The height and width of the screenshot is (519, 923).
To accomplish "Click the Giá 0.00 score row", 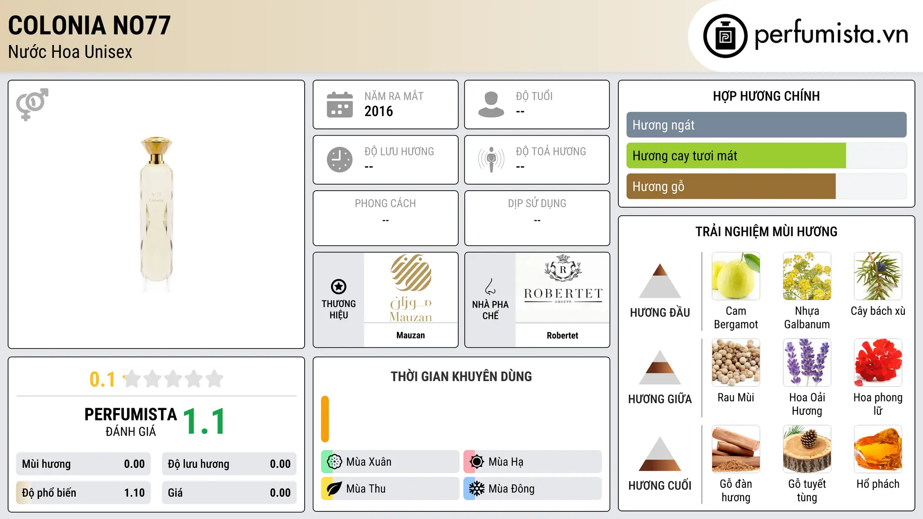I will click(x=229, y=493).
